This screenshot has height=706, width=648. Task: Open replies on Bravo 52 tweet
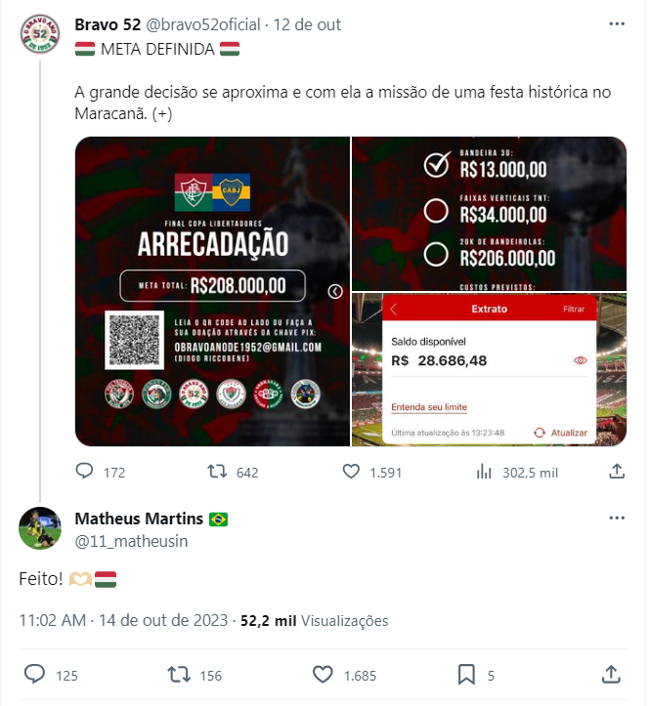pyautogui.click(x=85, y=472)
